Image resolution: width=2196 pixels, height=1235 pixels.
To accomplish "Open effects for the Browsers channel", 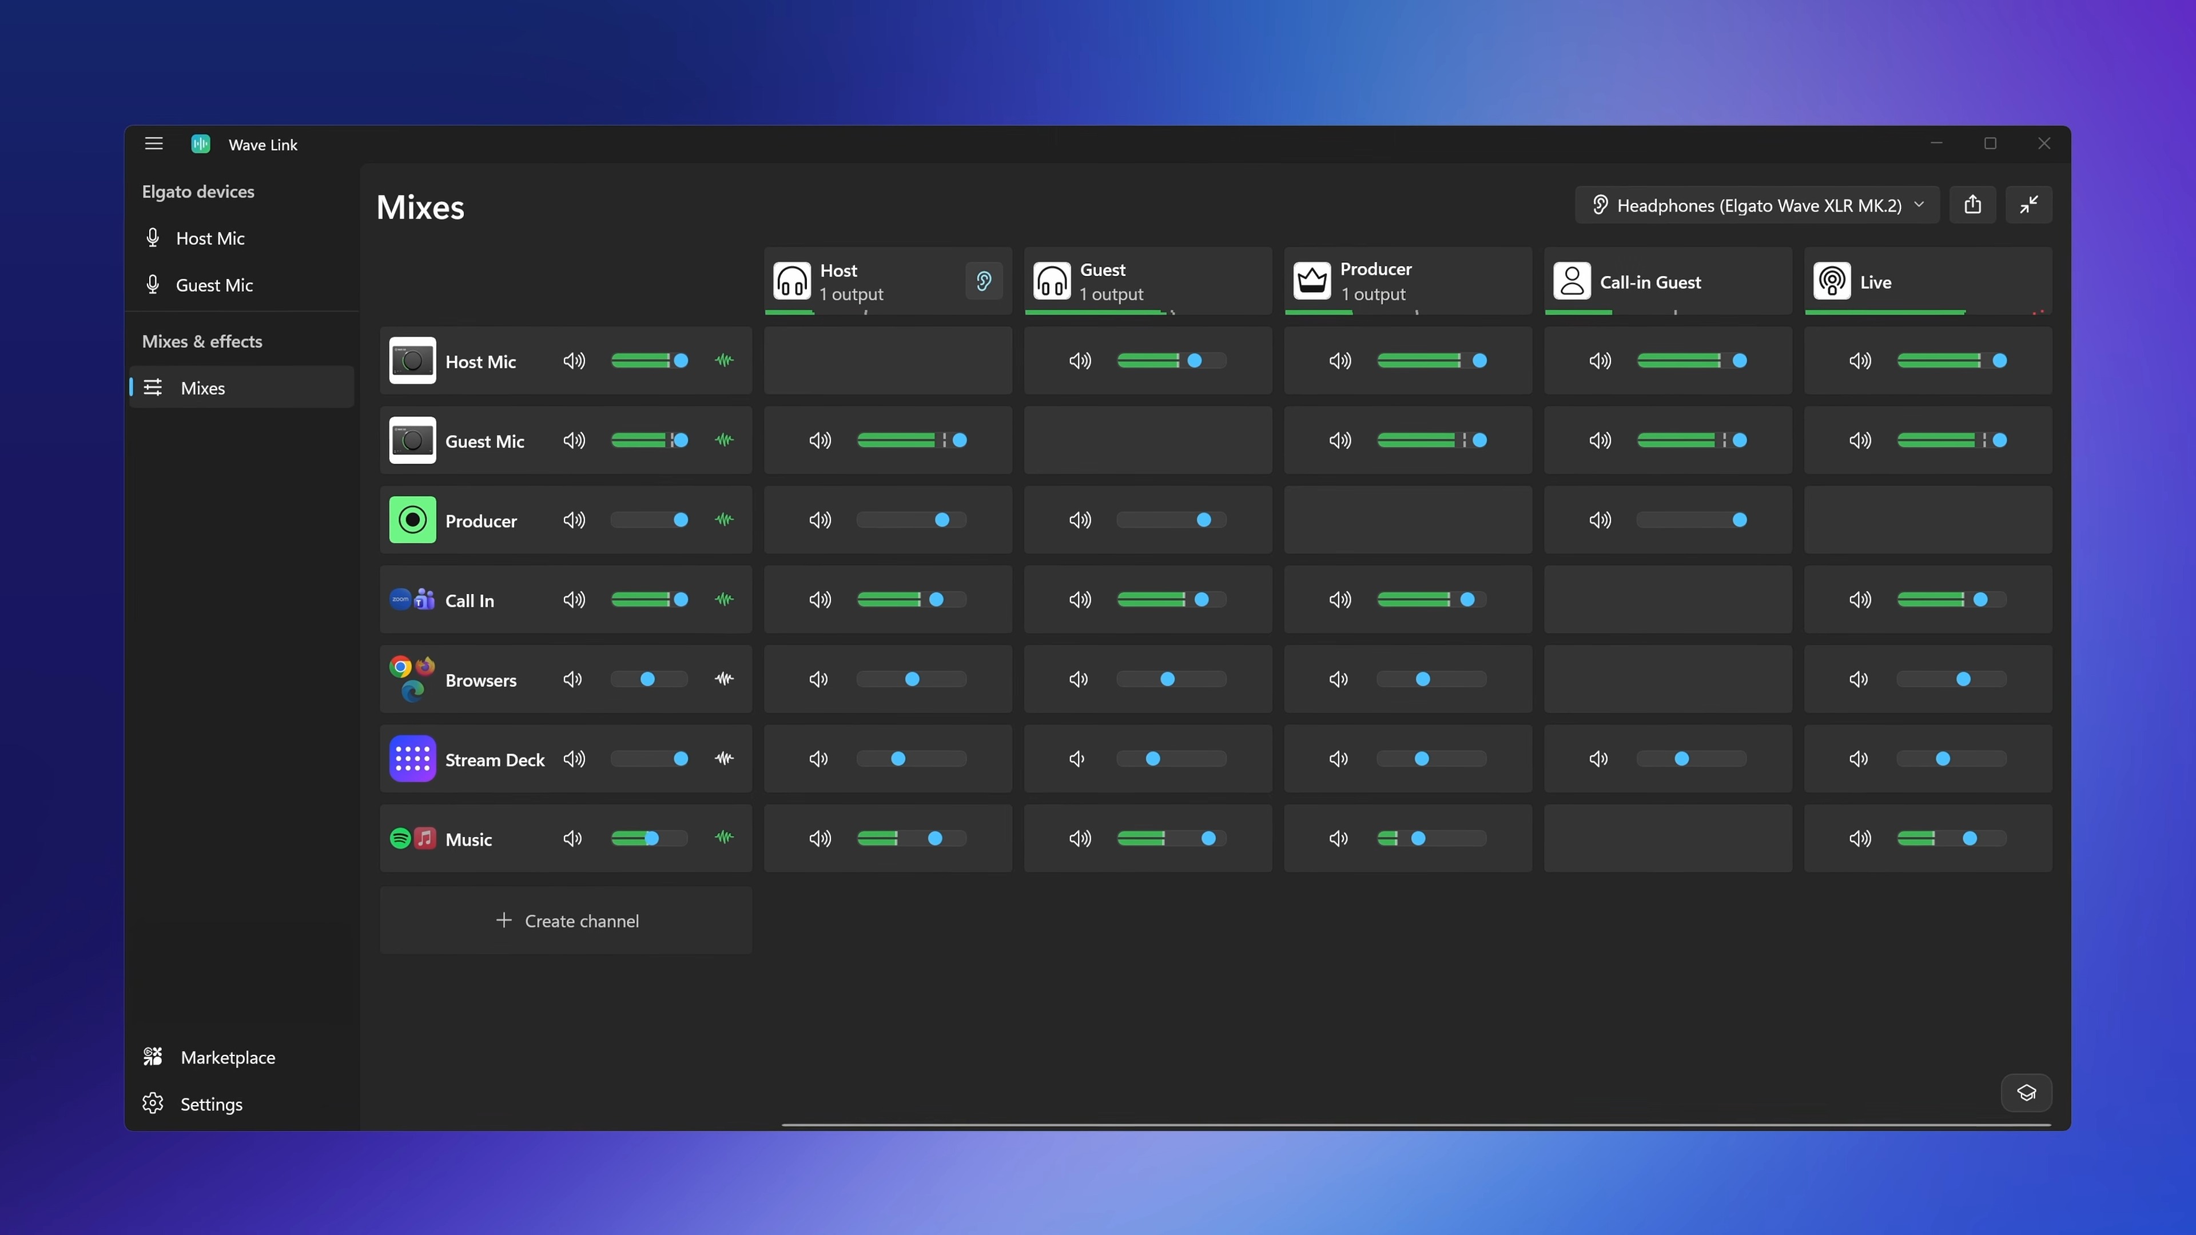I will tap(723, 679).
